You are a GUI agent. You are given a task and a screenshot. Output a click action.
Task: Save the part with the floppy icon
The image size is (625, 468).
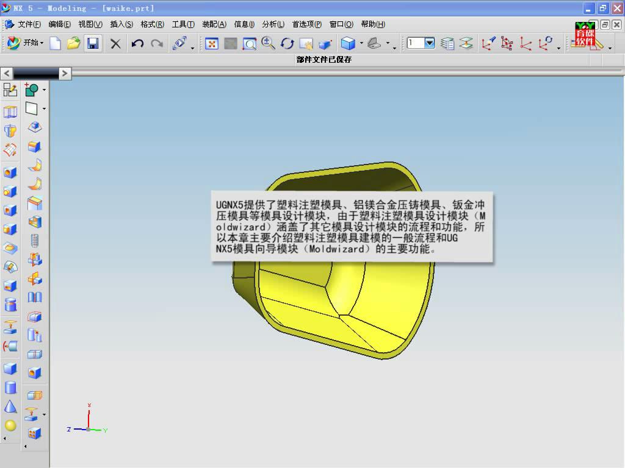(93, 43)
